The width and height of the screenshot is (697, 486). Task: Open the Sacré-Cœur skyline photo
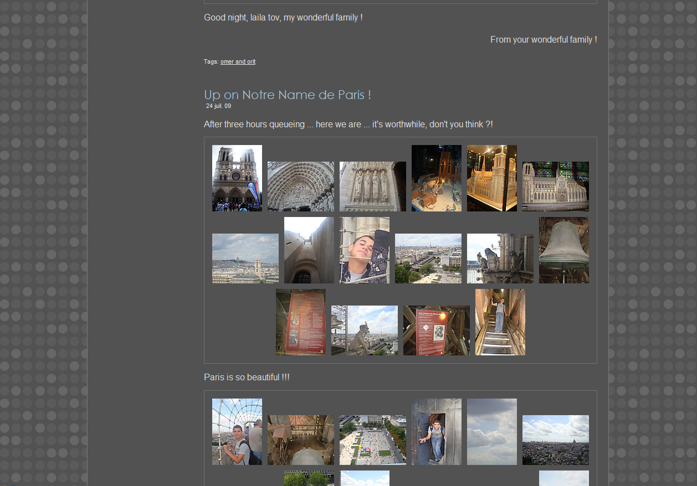click(245, 258)
